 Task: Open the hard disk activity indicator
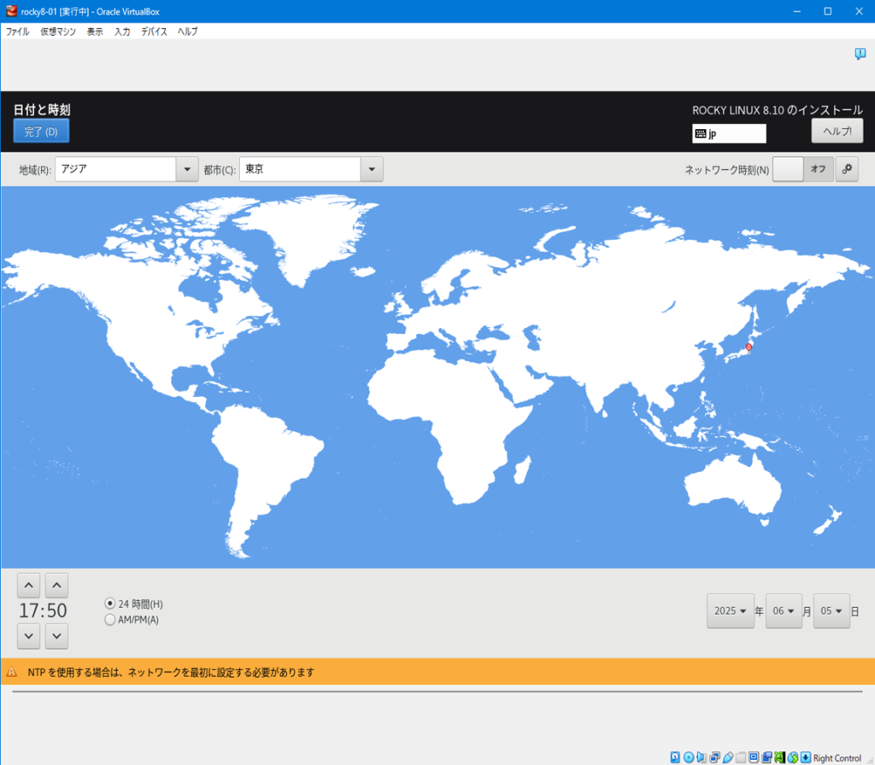pos(675,757)
